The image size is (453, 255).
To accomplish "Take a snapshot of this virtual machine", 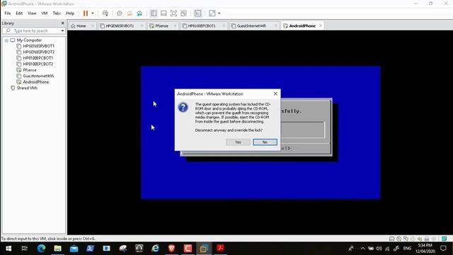I will pyautogui.click(x=120, y=13).
